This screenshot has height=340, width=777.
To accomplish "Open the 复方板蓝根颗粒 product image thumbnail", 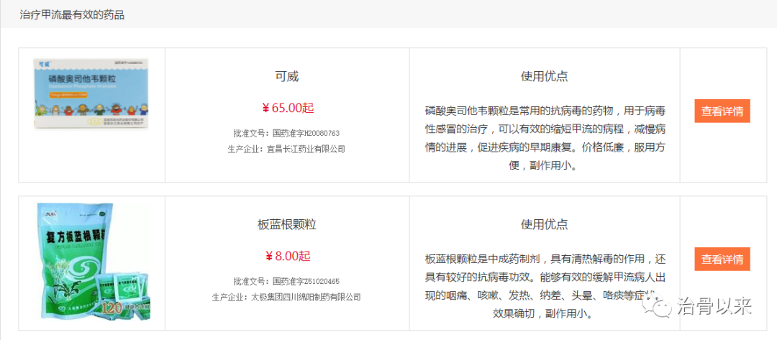I will pos(93,261).
